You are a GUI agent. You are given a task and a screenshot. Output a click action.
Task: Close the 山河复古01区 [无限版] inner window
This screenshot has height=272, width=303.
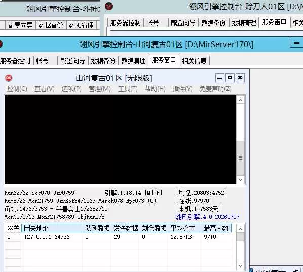tap(240, 78)
